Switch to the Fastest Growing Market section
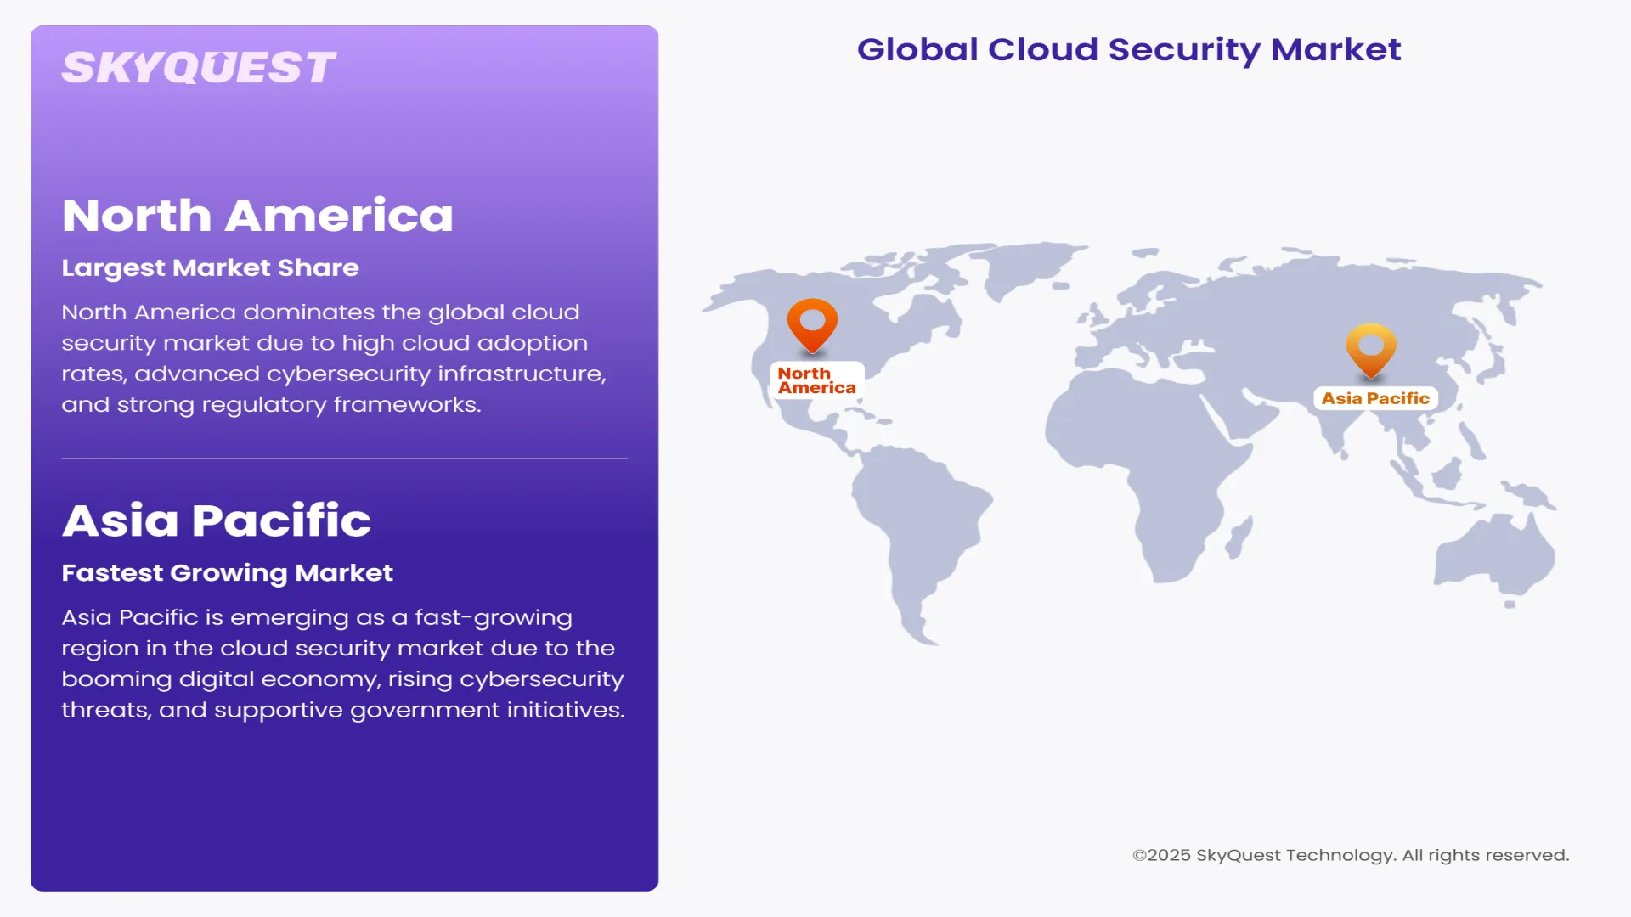This screenshot has height=917, width=1631. [x=227, y=572]
